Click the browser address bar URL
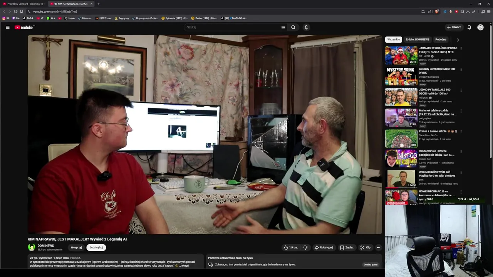The image size is (493, 277). coord(55,12)
